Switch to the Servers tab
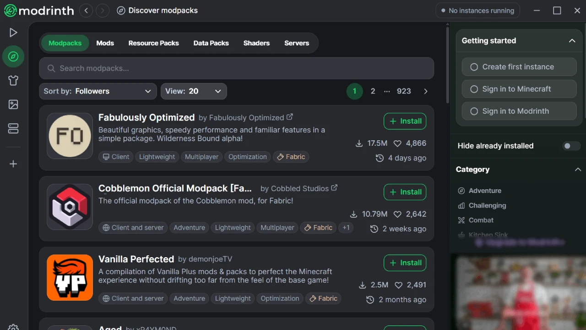Viewport: 586px width, 330px height. [x=297, y=43]
